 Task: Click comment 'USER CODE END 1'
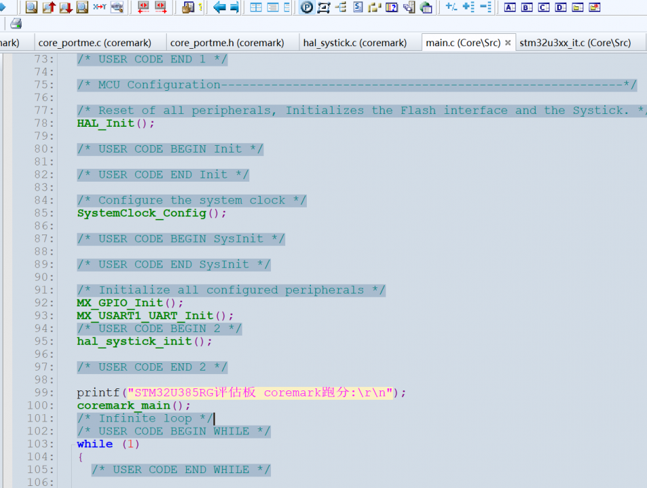(152, 59)
